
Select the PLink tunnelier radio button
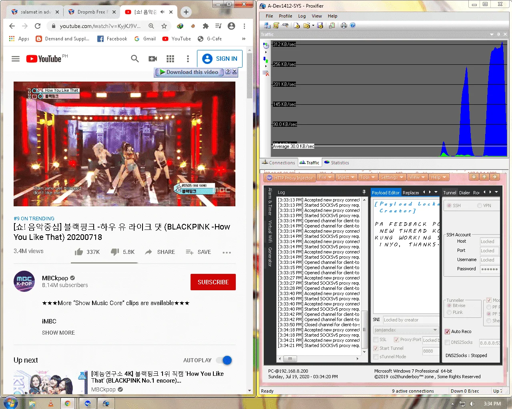coord(449,312)
